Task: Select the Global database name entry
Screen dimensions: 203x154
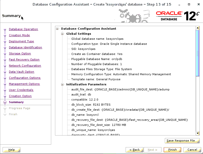Action: [x=97, y=39]
